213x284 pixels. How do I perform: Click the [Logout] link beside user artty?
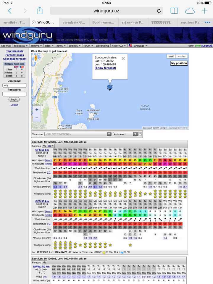tap(207, 46)
